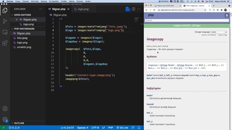Viewport: 232px width, 130px height.
Task: Open ornektir.png in the explorer
Action: point(24,47)
